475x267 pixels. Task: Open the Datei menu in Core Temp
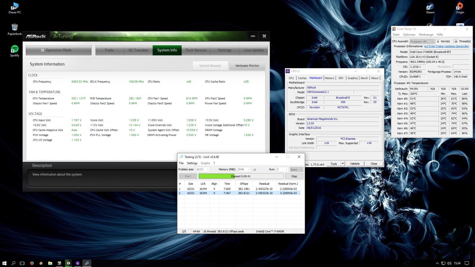pyautogui.click(x=396, y=35)
